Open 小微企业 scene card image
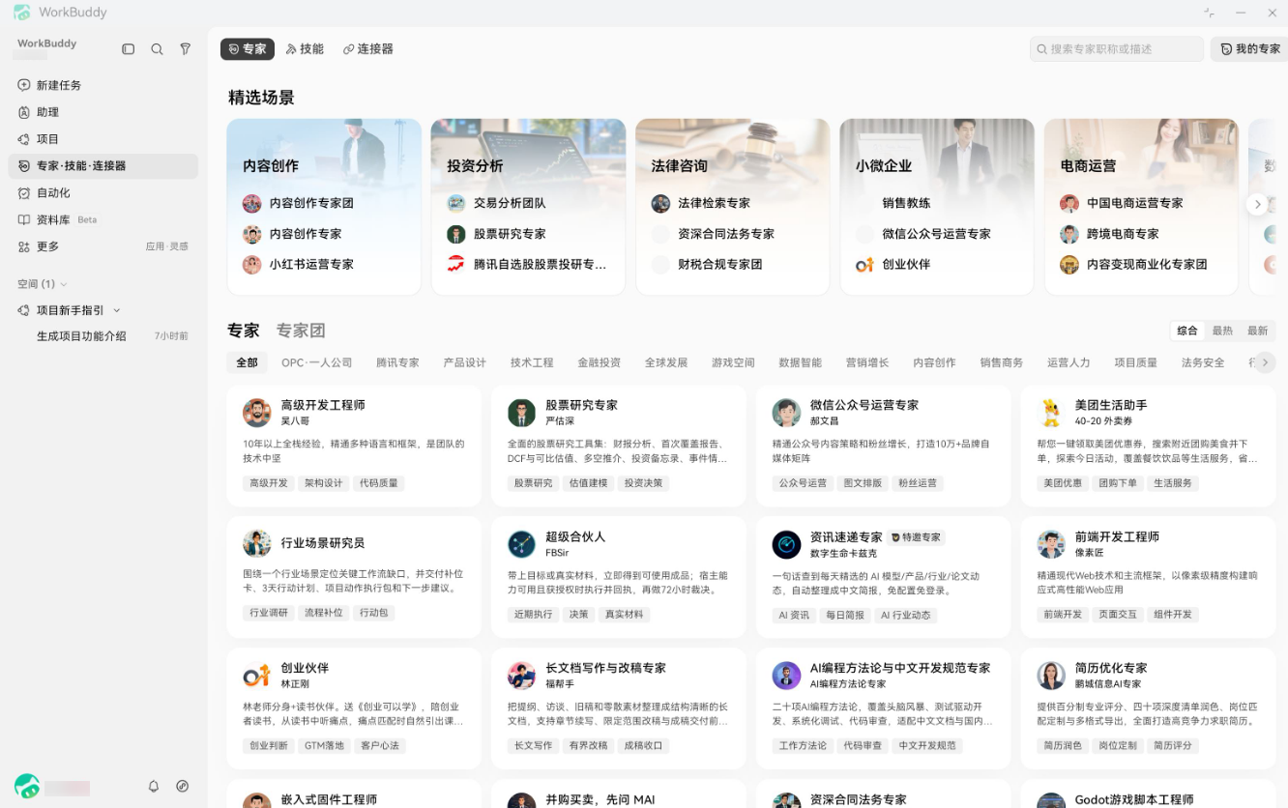The image size is (1288, 808). pos(937,207)
